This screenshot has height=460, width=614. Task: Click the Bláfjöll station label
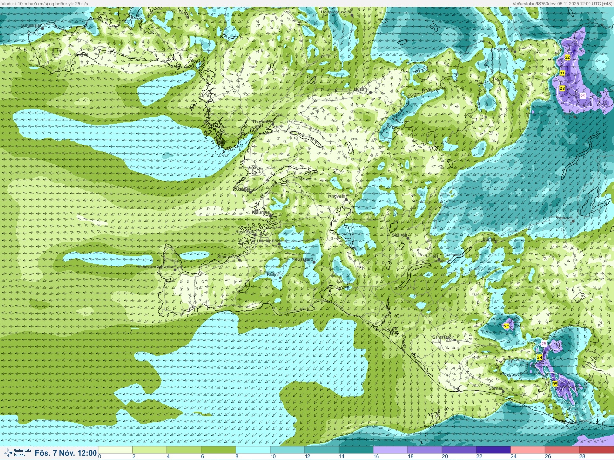[273, 274]
